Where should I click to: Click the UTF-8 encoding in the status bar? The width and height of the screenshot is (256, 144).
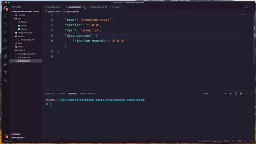(226, 141)
